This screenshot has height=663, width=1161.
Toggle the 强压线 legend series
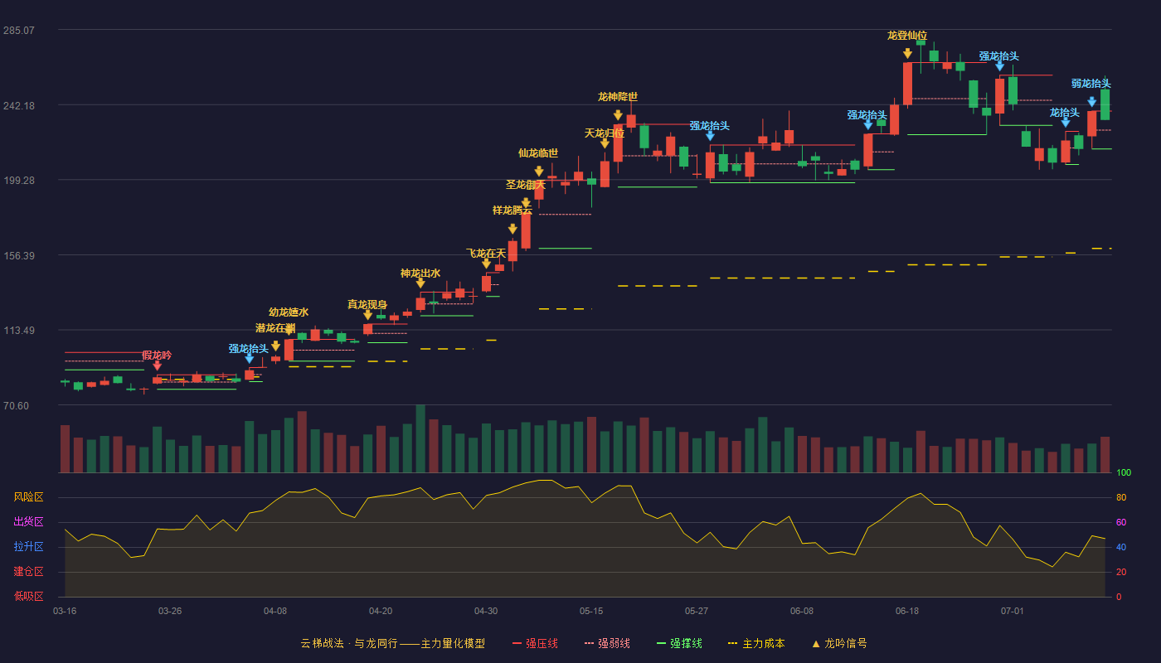click(535, 643)
